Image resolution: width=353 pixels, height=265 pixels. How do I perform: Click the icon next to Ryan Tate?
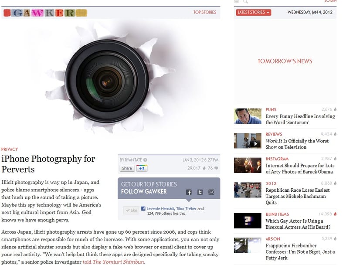[x=145, y=160]
